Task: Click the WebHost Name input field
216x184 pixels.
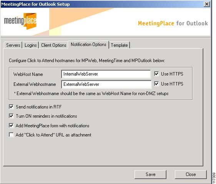Action: point(106,74)
